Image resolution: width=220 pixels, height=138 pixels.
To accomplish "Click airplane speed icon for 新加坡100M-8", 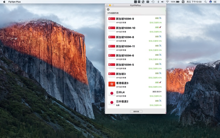I will pos(160,36).
